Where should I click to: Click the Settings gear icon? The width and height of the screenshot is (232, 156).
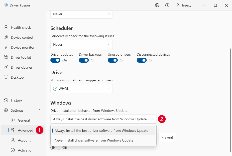[6, 110]
